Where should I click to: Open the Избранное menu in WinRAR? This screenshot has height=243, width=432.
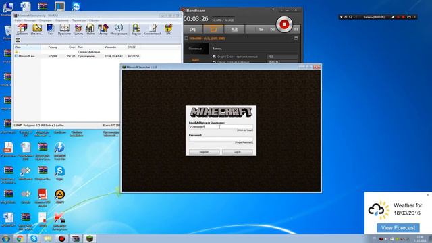(x=61, y=20)
